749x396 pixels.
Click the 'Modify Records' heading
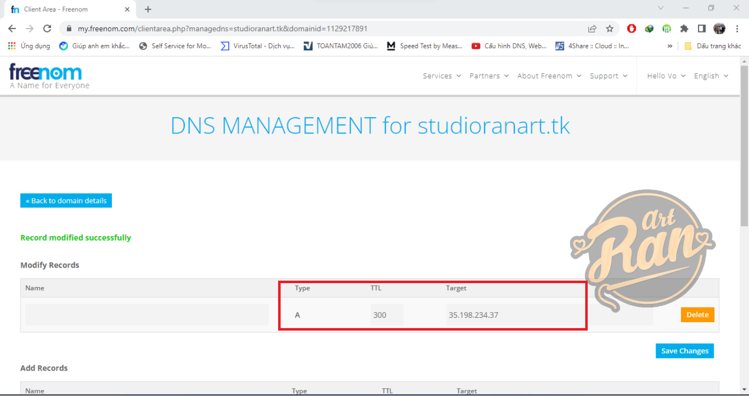coord(50,265)
